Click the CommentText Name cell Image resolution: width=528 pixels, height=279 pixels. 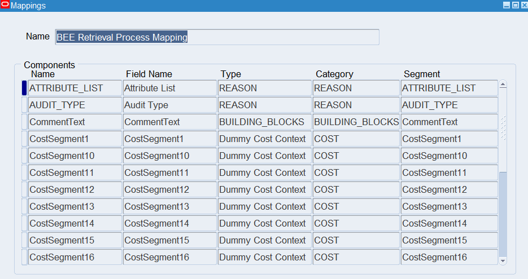[x=75, y=122]
